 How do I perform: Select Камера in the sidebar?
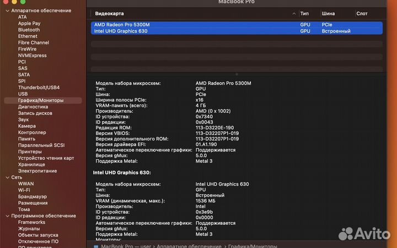[27, 126]
